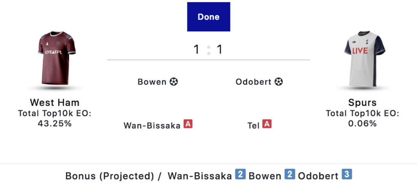Click the red assist badge beside Tel

267,124
